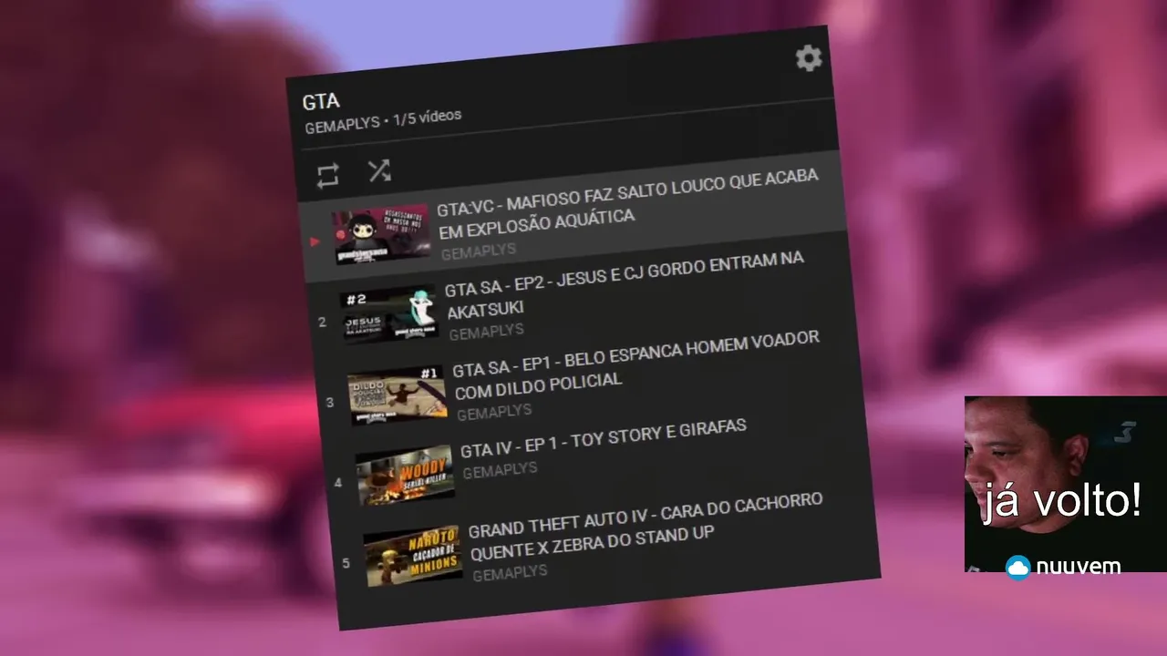1167x656 pixels.
Task: Select Grand Theft Auto IV - Cara do Cachorro Quente title
Action: pos(645,528)
